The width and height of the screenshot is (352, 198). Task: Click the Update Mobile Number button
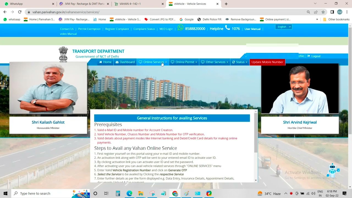point(267,62)
